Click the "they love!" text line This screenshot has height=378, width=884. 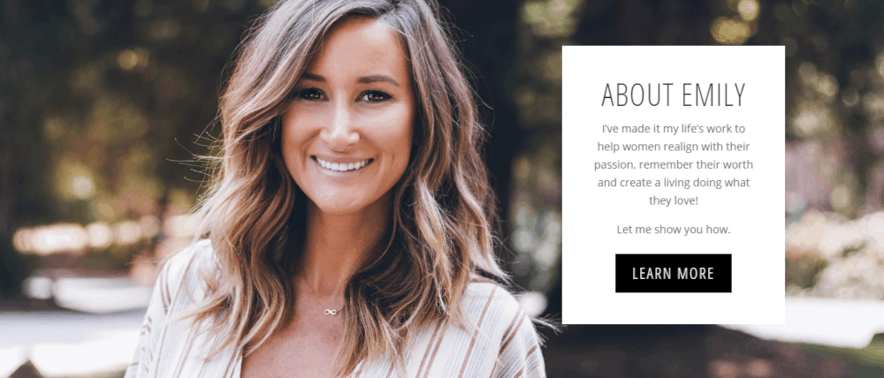[673, 200]
